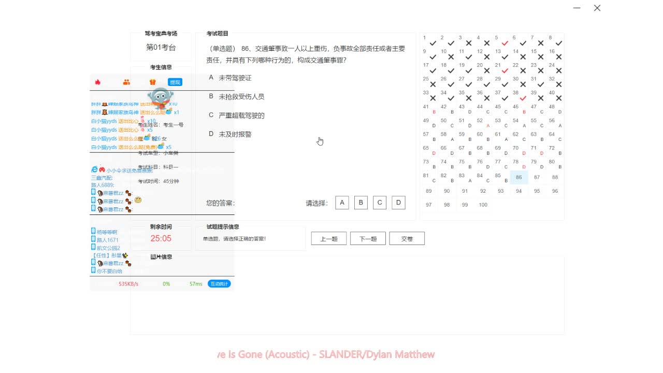
Task: Open question 1 in answer grid
Action: (429, 40)
